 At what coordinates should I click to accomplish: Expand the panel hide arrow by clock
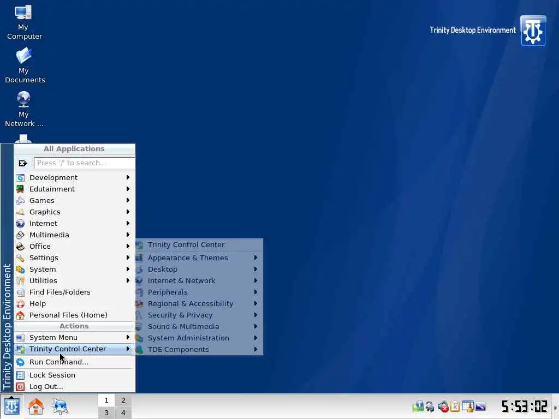point(555,407)
